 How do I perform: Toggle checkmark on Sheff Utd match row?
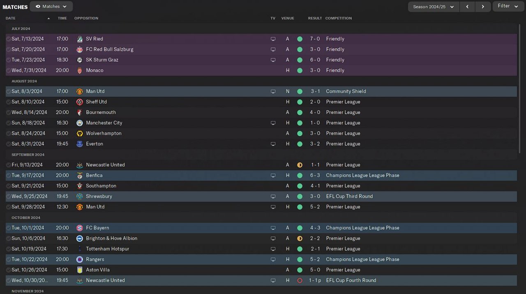(9, 102)
